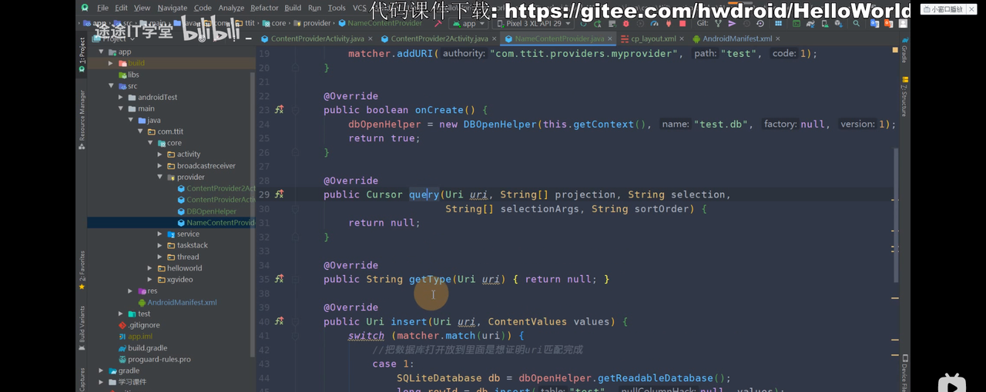Collapse the provider package
This screenshot has height=392, width=986.
(160, 177)
